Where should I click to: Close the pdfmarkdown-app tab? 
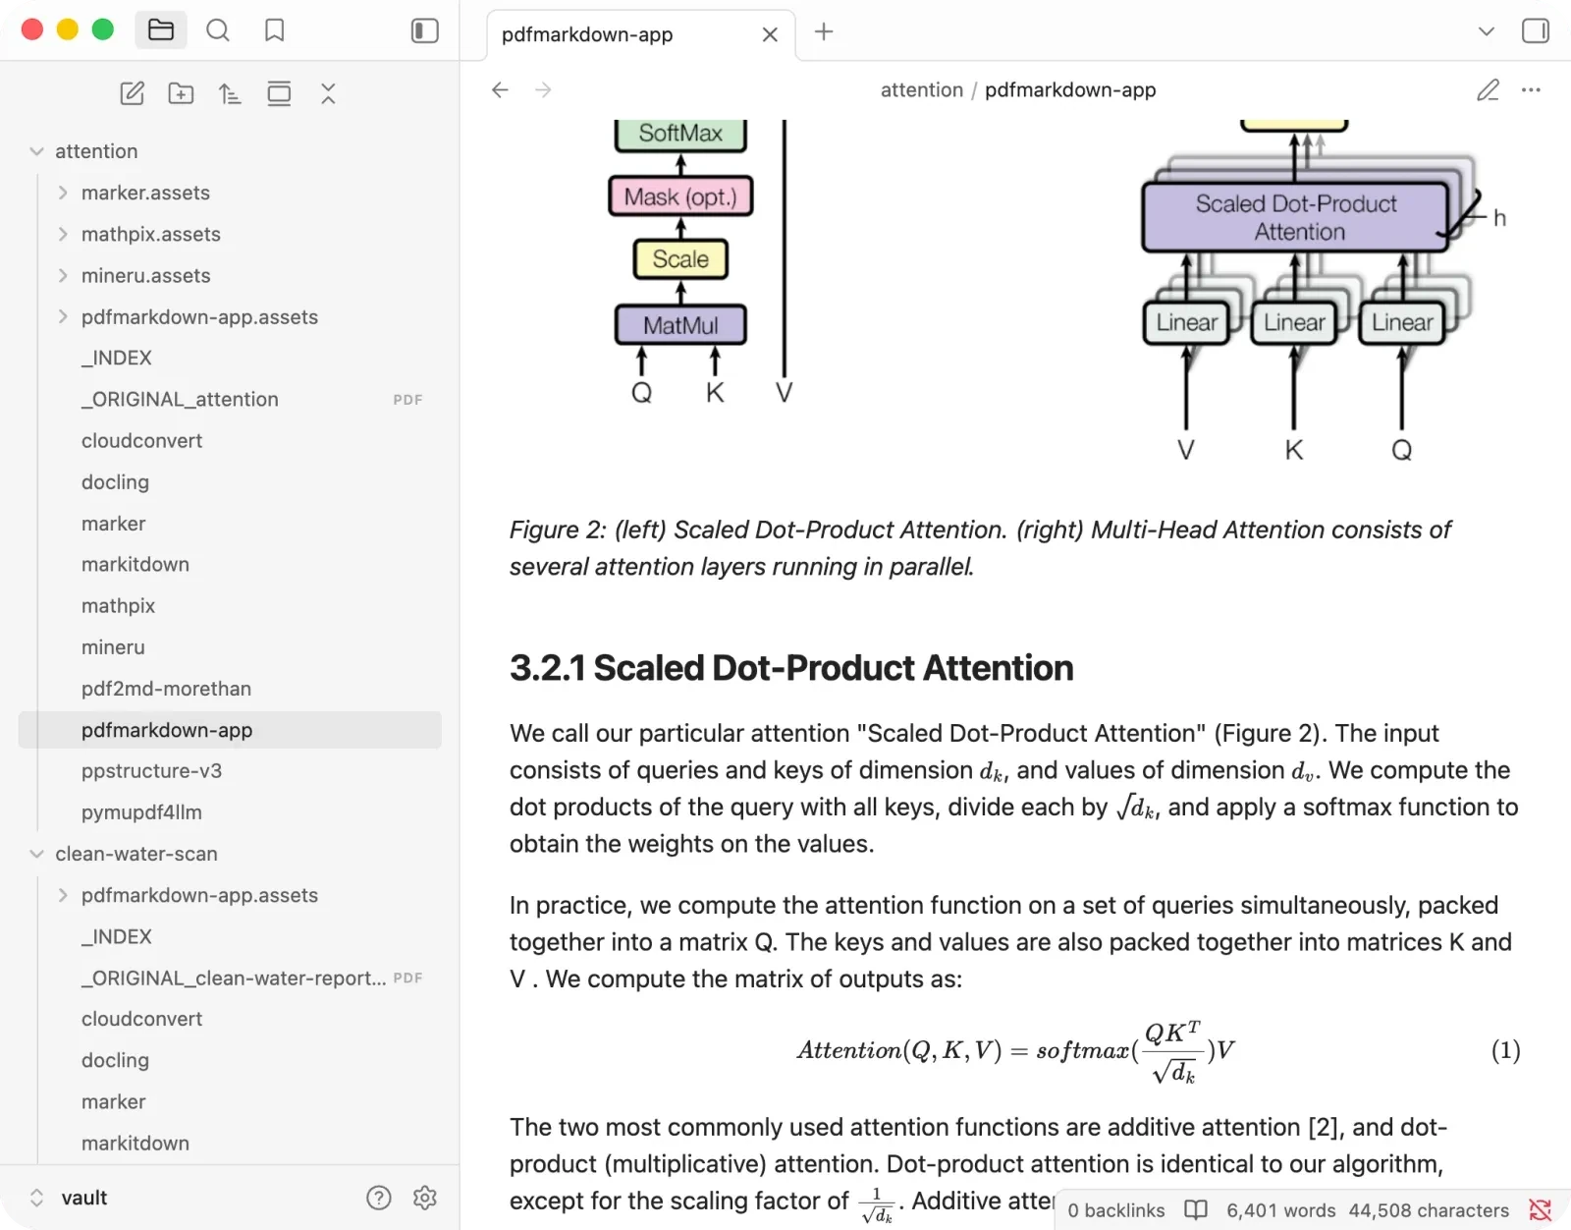coord(770,34)
